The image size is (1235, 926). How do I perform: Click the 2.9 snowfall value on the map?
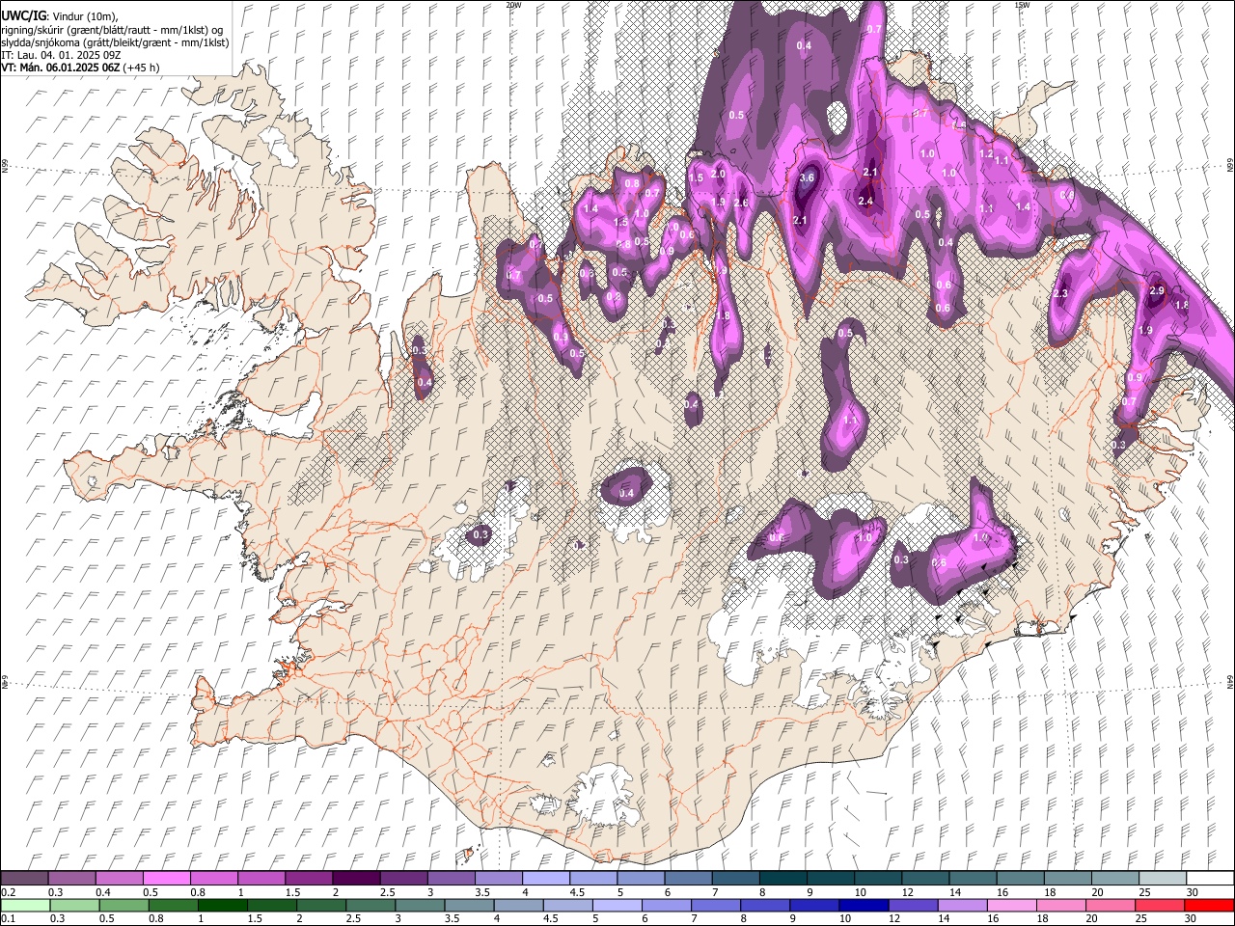[x=1158, y=291]
